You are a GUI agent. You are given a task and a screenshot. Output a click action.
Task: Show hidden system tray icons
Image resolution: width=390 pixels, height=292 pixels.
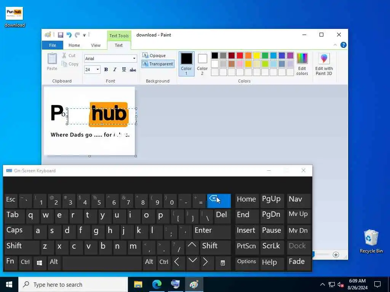point(322,284)
